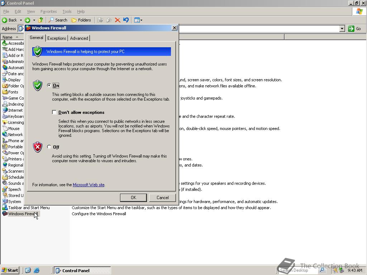Select the Off radio button
The image size is (367, 275).
pyautogui.click(x=49, y=147)
